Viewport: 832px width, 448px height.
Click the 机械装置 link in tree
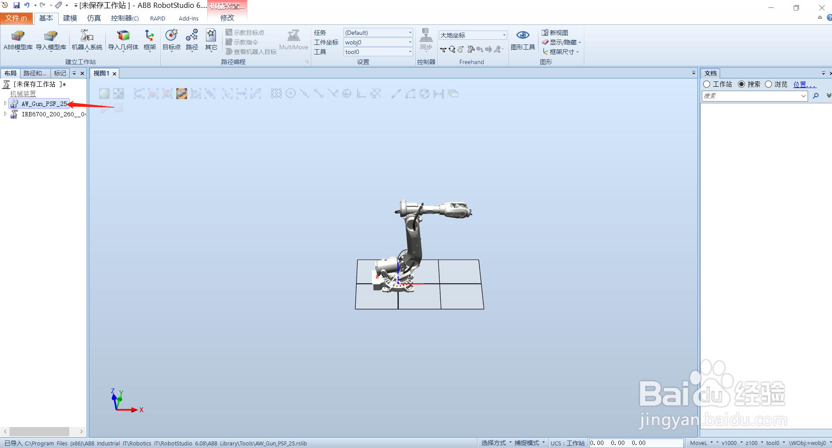[x=23, y=94]
